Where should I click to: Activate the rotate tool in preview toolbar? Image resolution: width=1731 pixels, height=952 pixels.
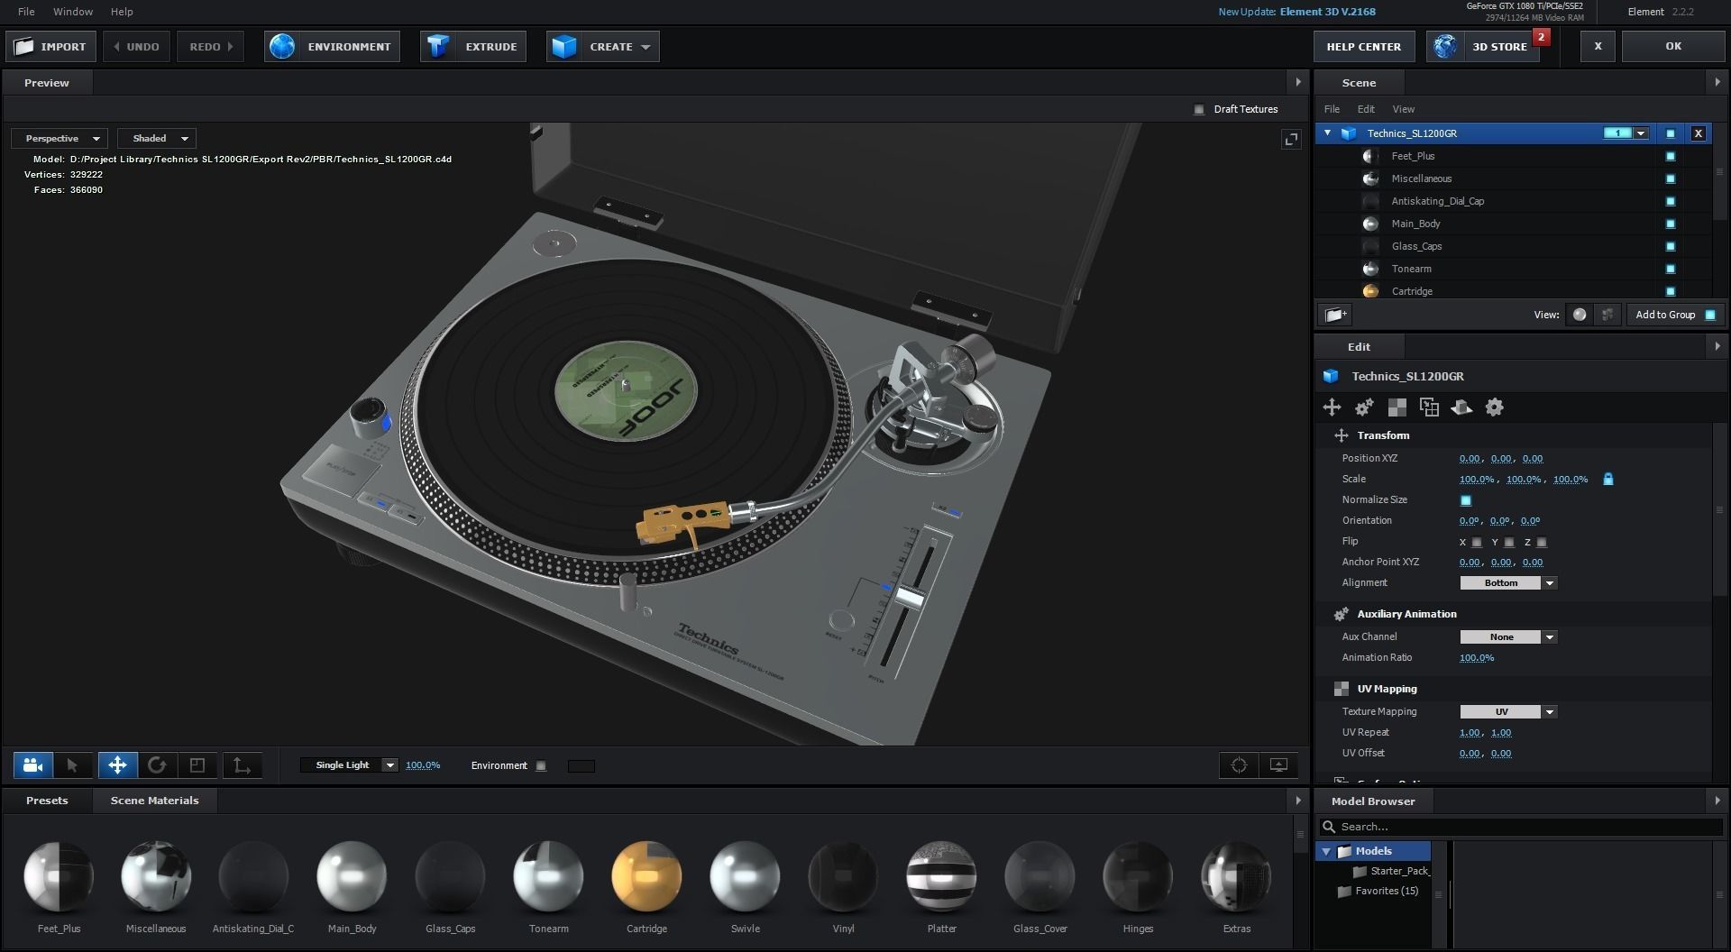point(157,765)
